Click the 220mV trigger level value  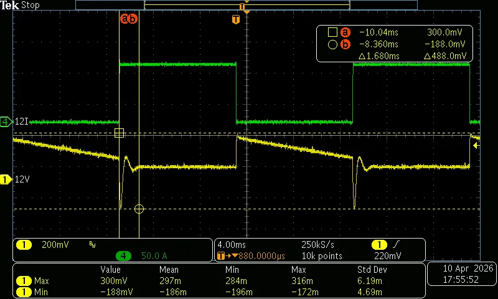[x=387, y=256]
